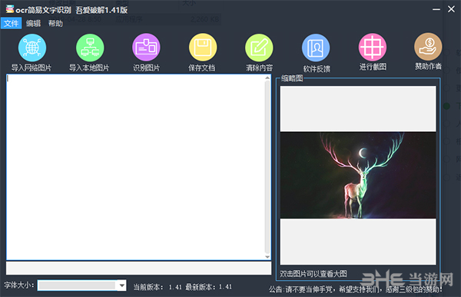
Task: Click the 最新版本: 1.41 label
Action: 208,287
